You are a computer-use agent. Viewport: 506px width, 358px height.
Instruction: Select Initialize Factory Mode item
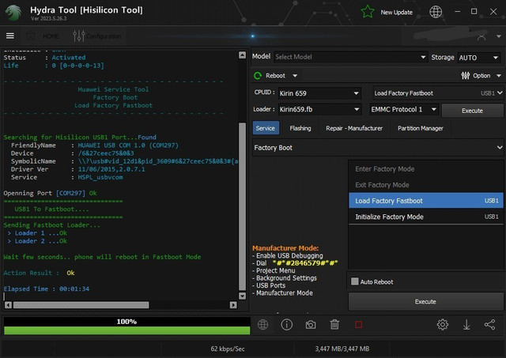pos(426,217)
